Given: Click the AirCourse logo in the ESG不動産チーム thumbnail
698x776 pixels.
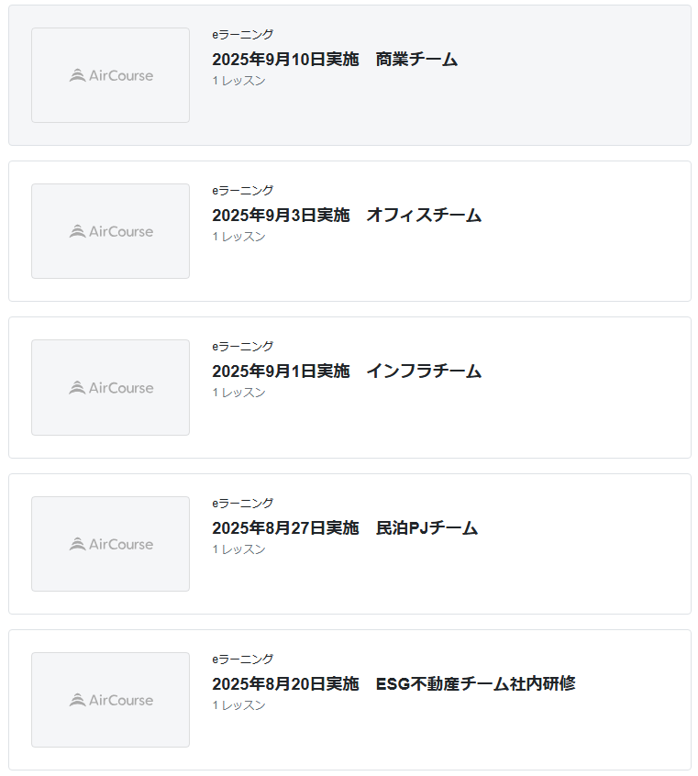Looking at the screenshot, I should click(111, 700).
